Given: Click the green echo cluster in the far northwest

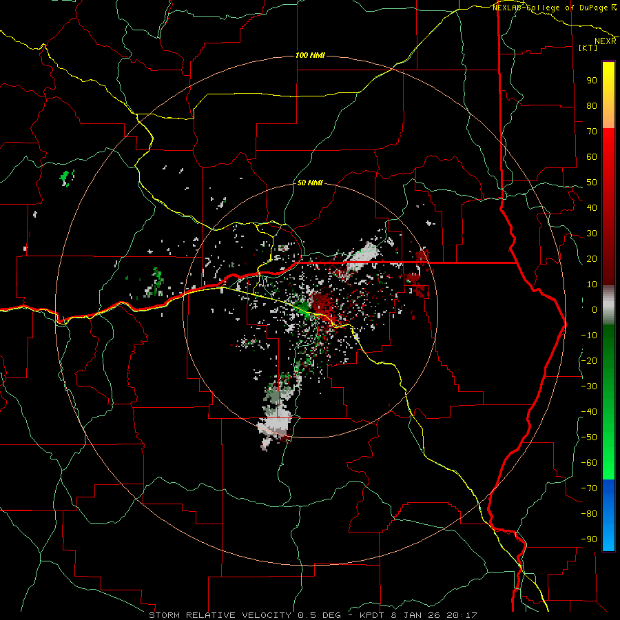Looking at the screenshot, I should pos(67,178).
